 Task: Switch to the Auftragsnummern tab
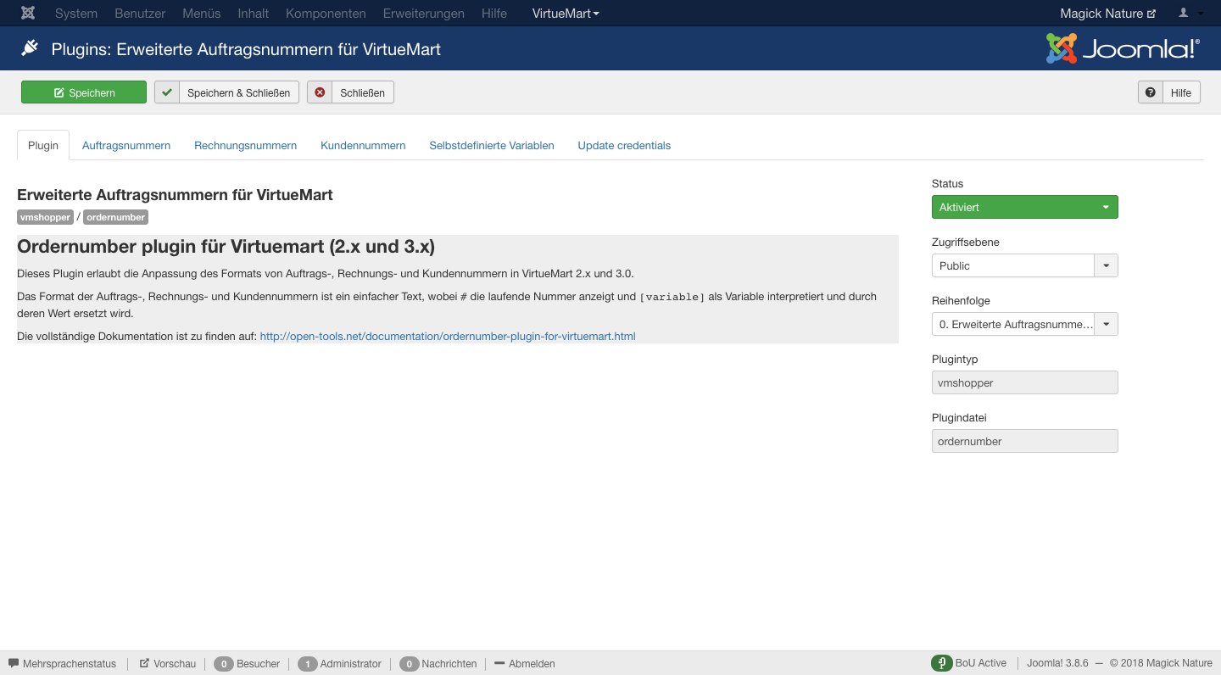coord(126,145)
